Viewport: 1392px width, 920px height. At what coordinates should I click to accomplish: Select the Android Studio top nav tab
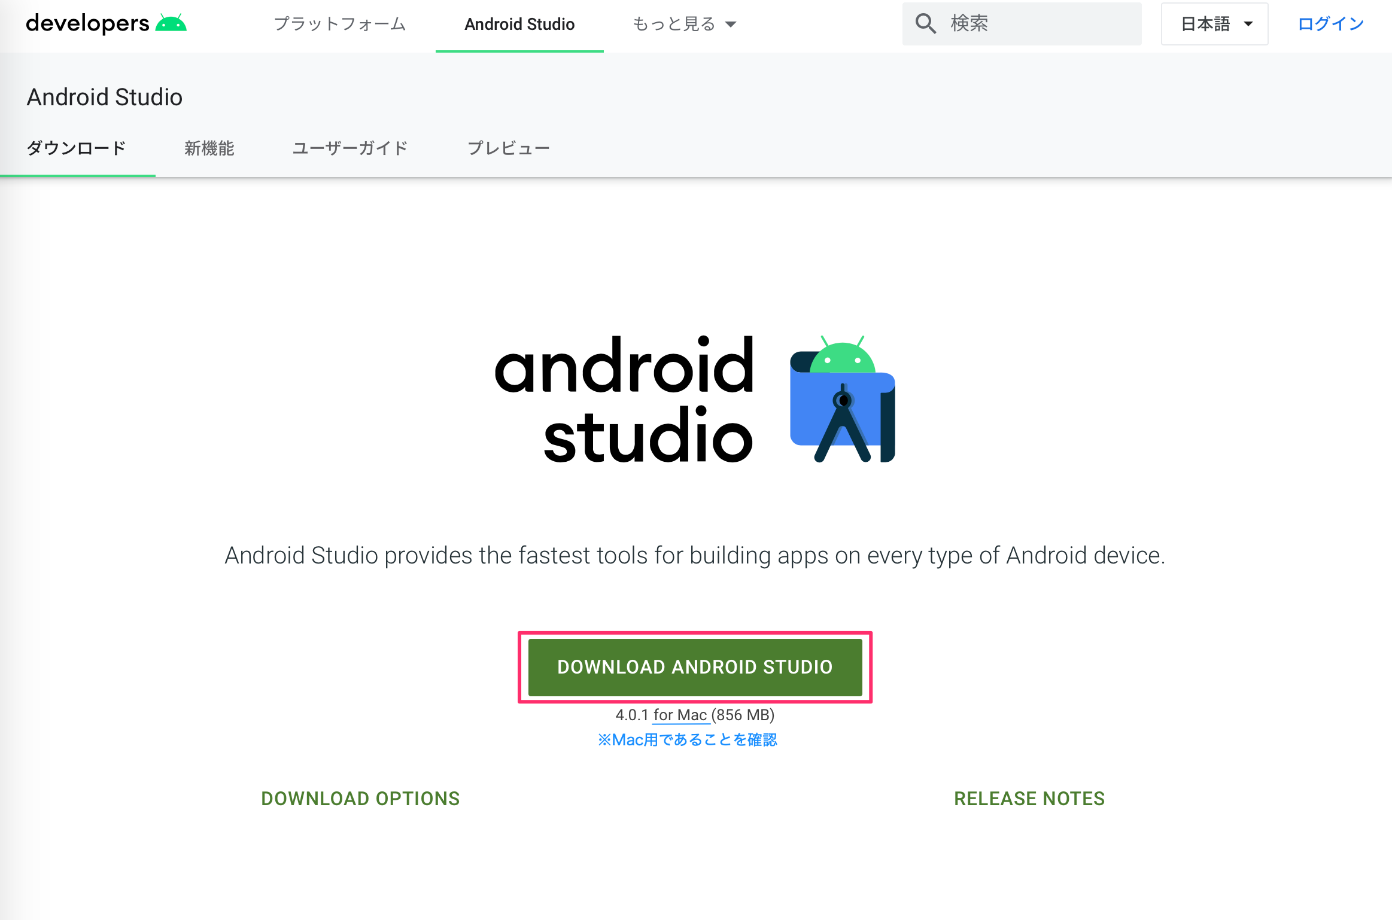(519, 25)
